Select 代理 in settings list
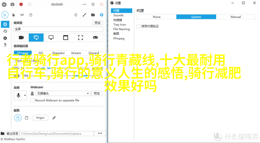Screen dimensions: 260x143 tap(122, 11)
